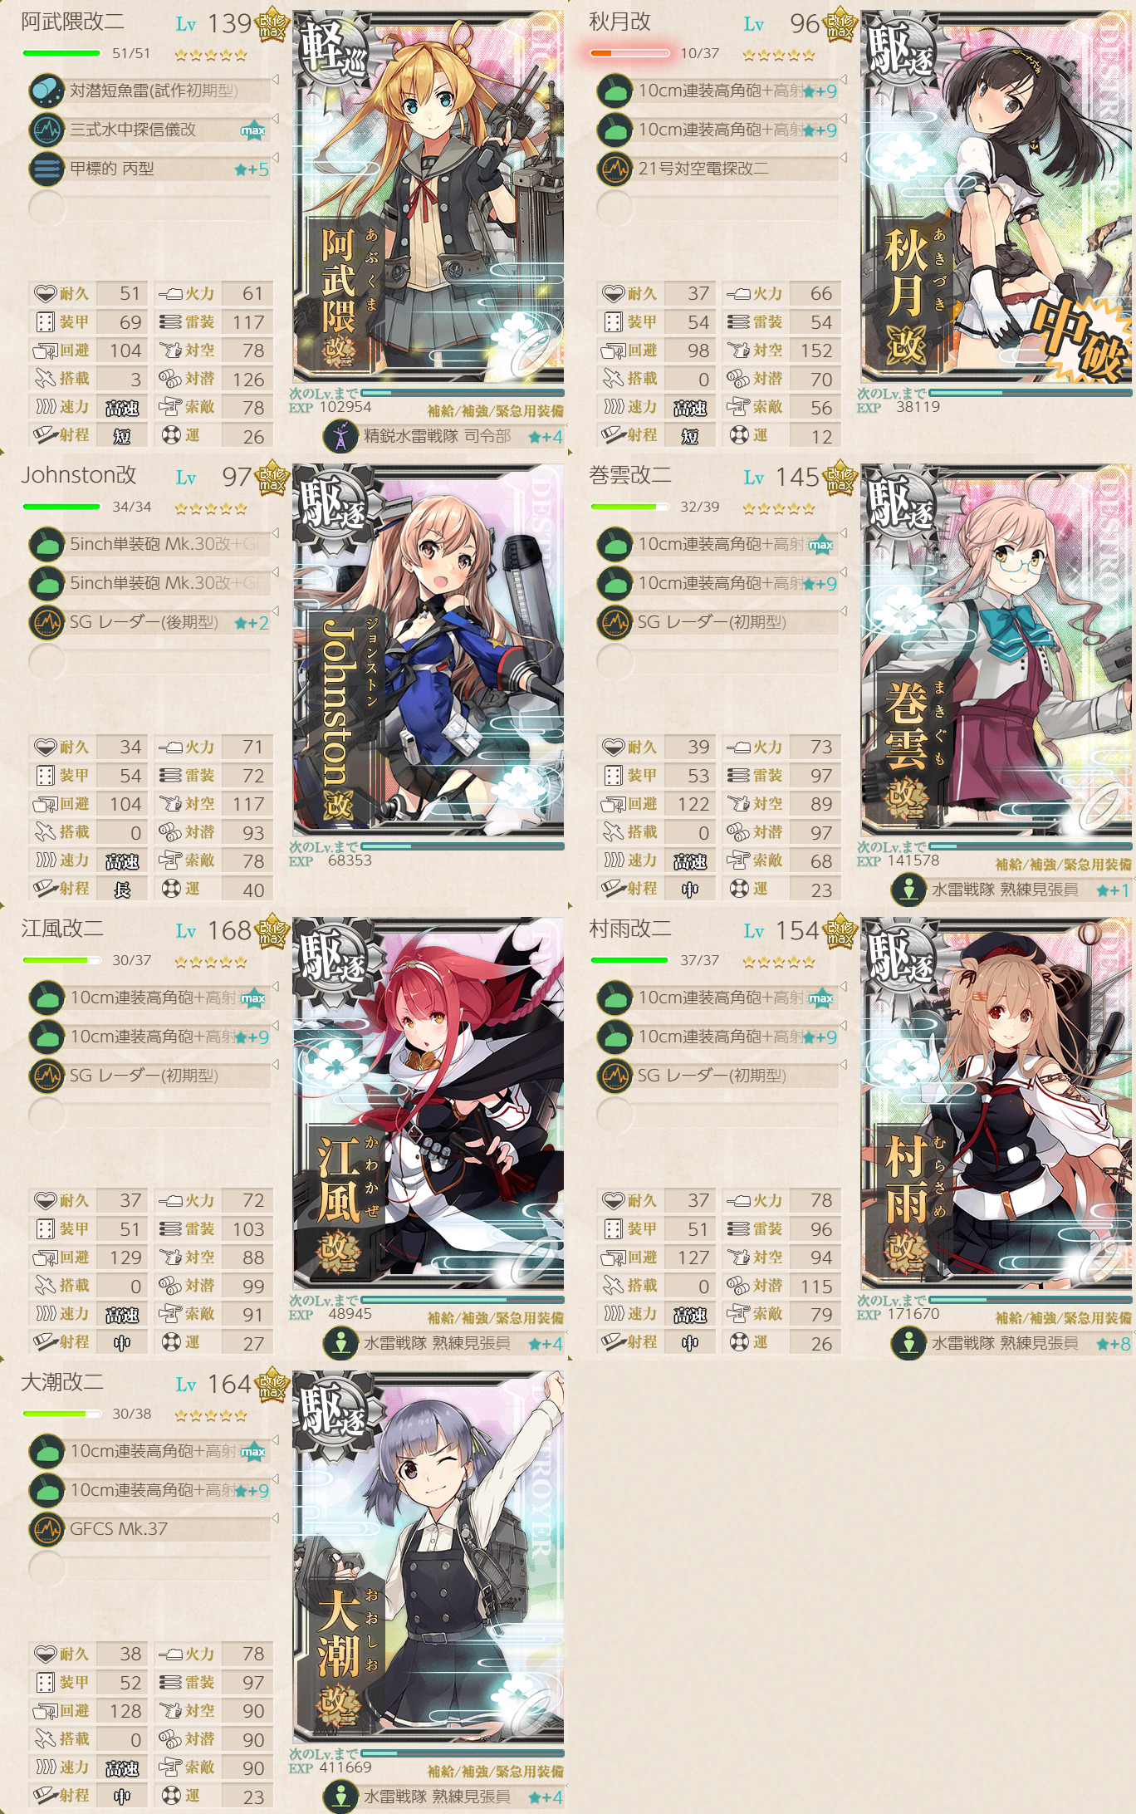The height and width of the screenshot is (1814, 1136).
Task: Click the first gun icon on 江風改二
Action: [x=47, y=998]
